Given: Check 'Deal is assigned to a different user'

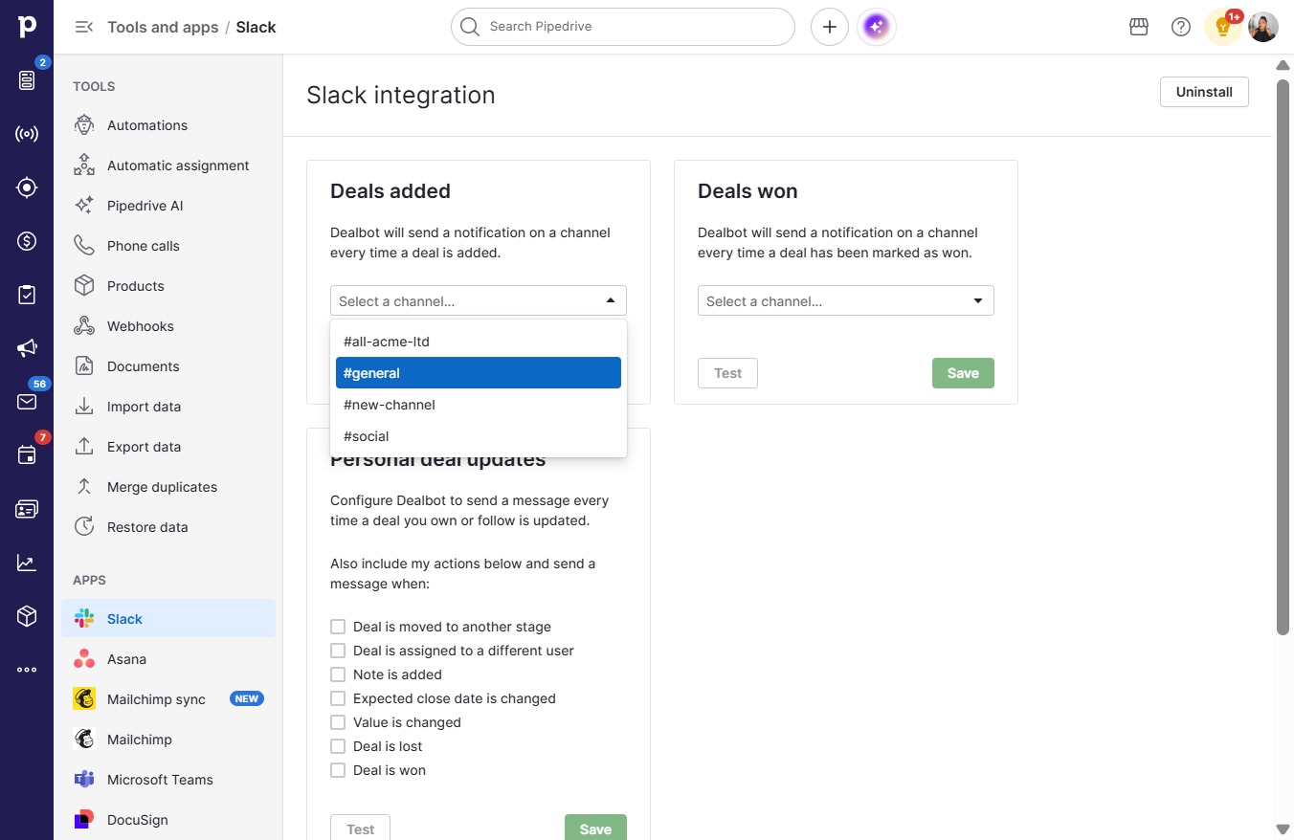Looking at the screenshot, I should coord(338,651).
